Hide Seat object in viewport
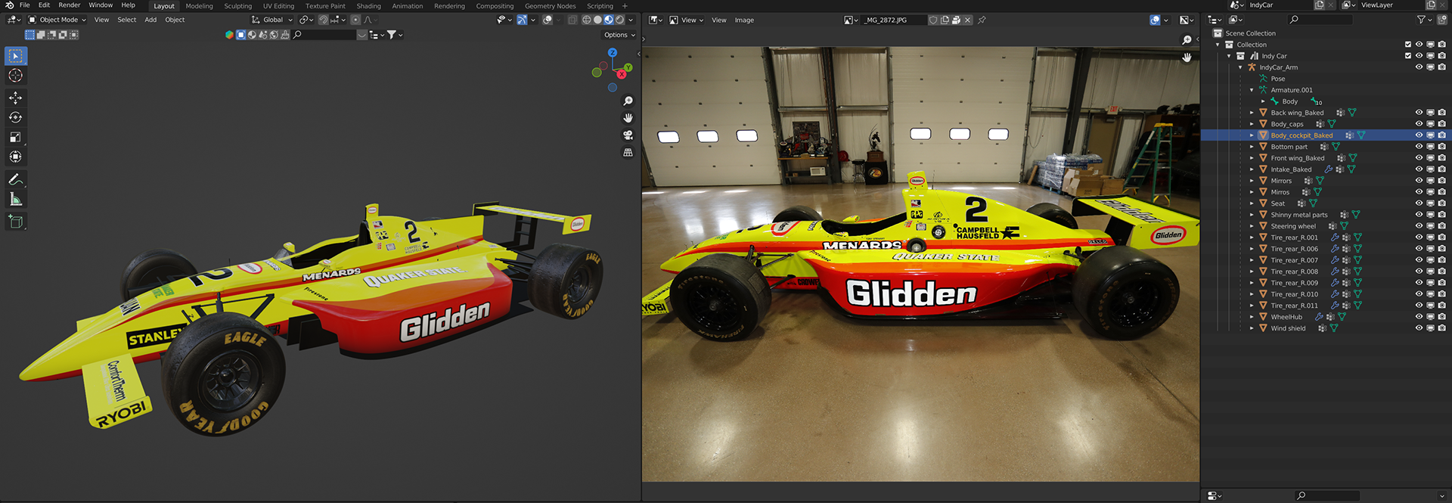The width and height of the screenshot is (1452, 503). [1419, 203]
